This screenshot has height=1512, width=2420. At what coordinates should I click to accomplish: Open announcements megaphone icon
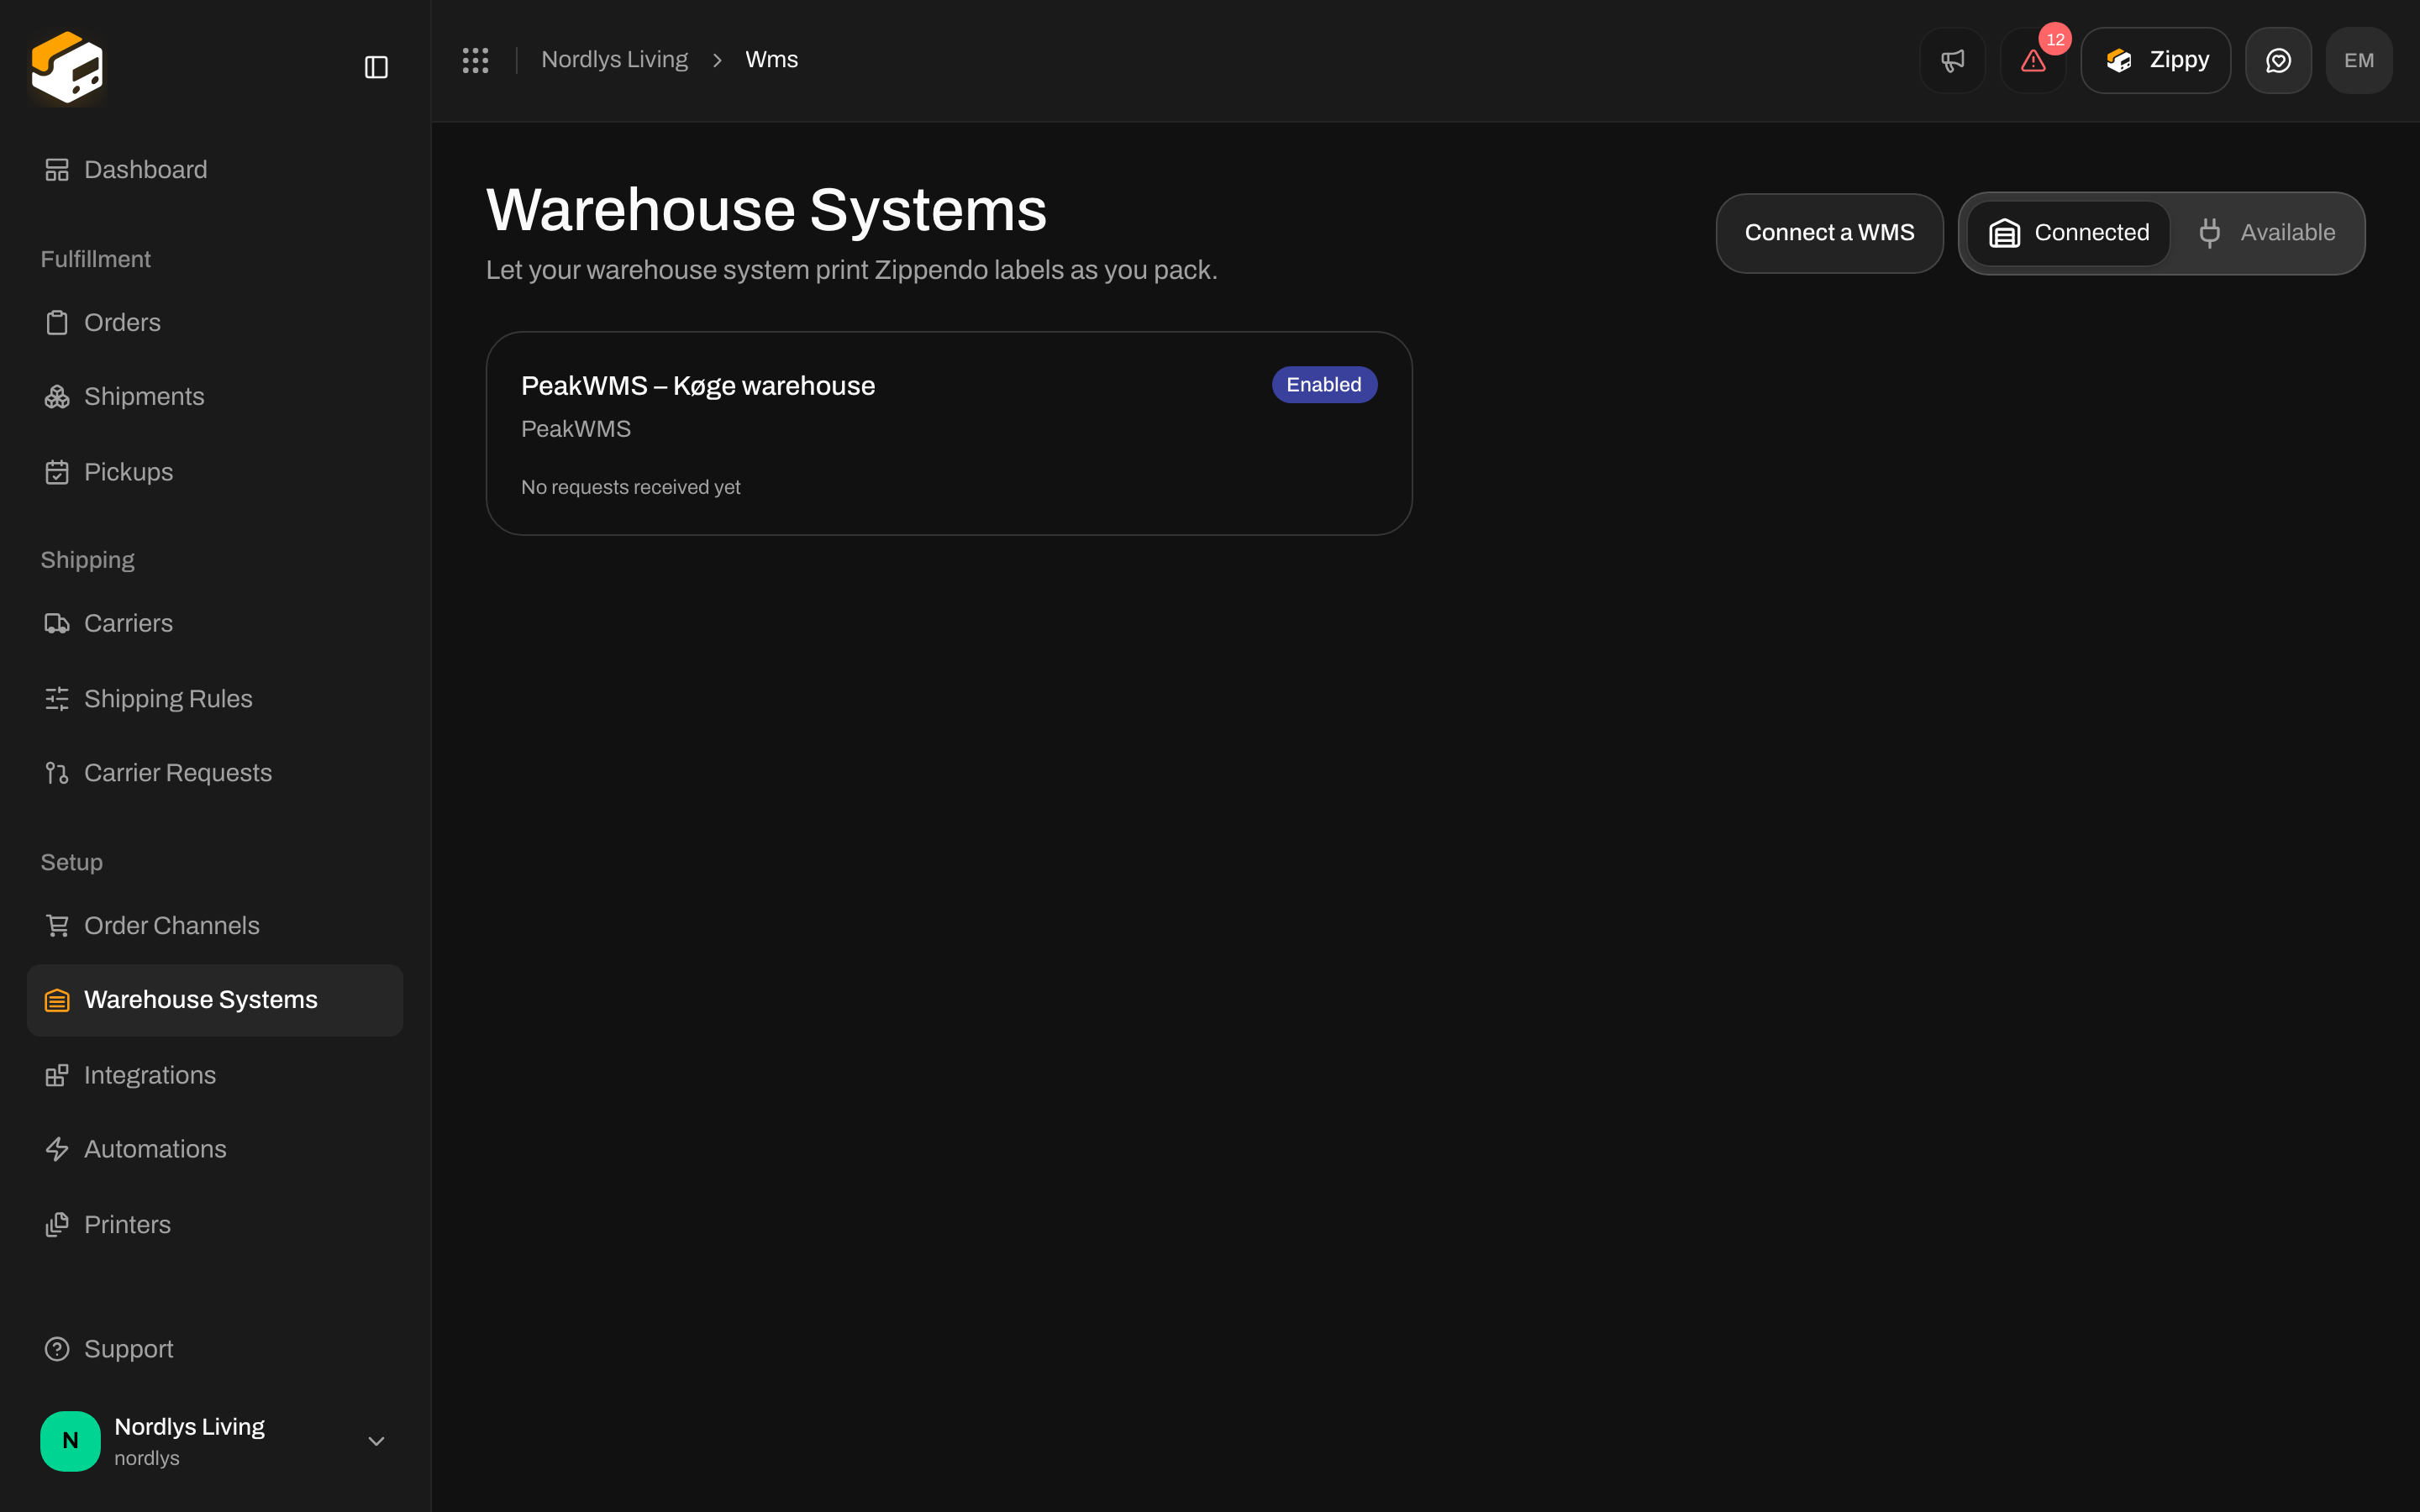pos(1952,60)
